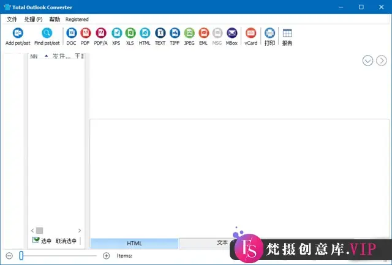Switch to the 文本 preview tab
Image resolution: width=392 pixels, height=265 pixels.
[x=222, y=242]
